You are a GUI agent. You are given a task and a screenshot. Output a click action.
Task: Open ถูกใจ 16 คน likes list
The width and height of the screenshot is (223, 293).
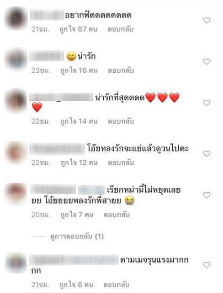click(x=79, y=71)
